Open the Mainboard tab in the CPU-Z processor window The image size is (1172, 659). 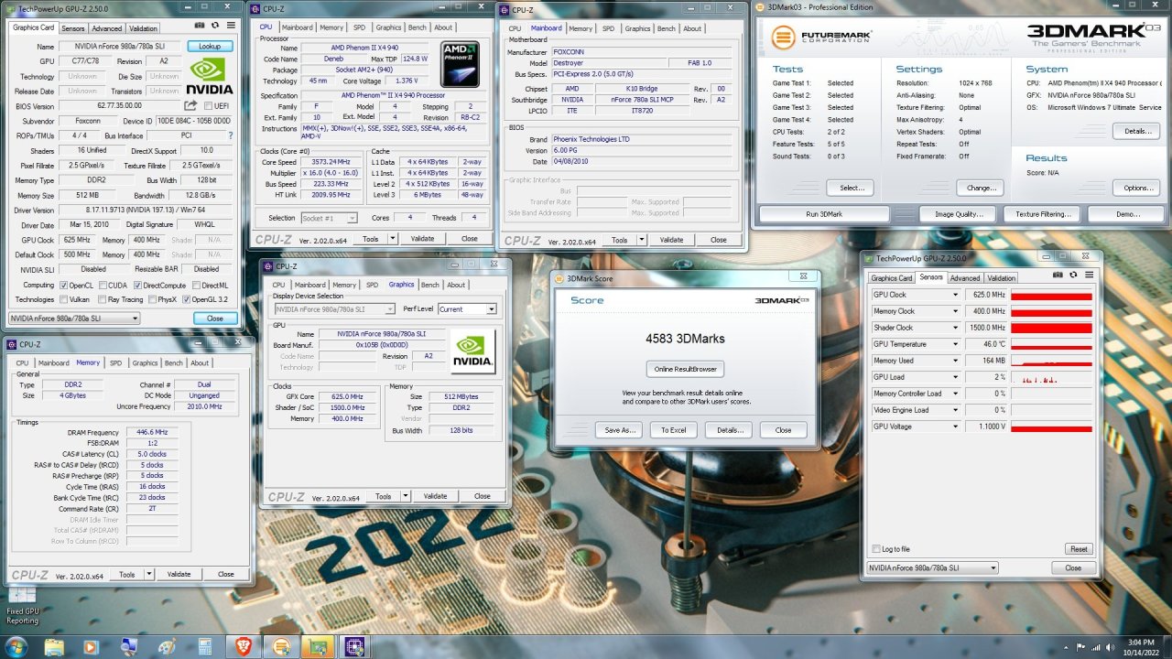[297, 27]
